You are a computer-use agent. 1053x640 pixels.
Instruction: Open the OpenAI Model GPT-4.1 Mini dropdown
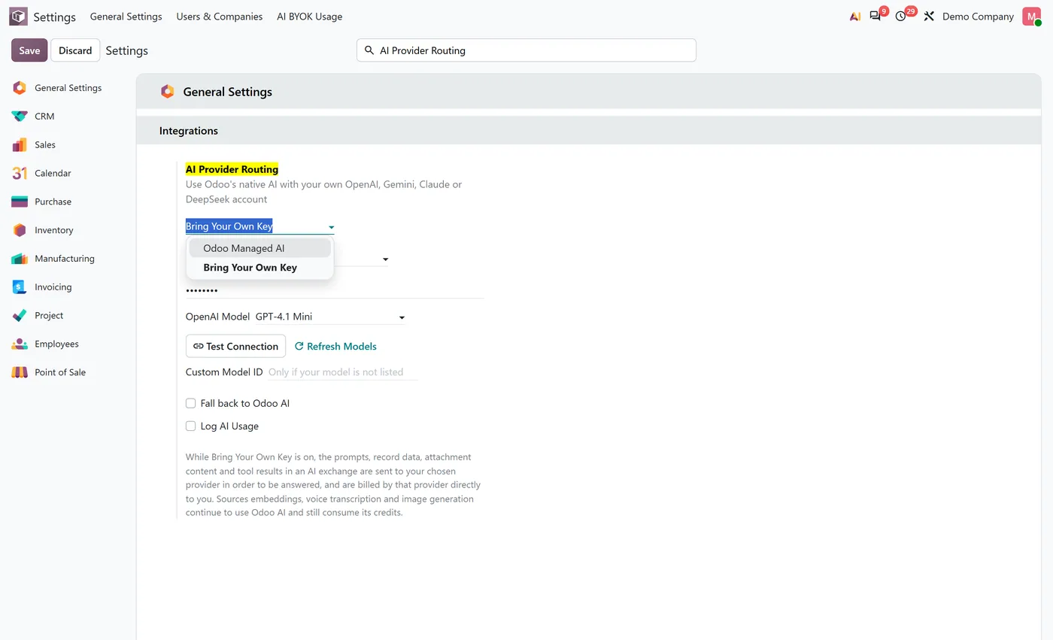[330, 317]
